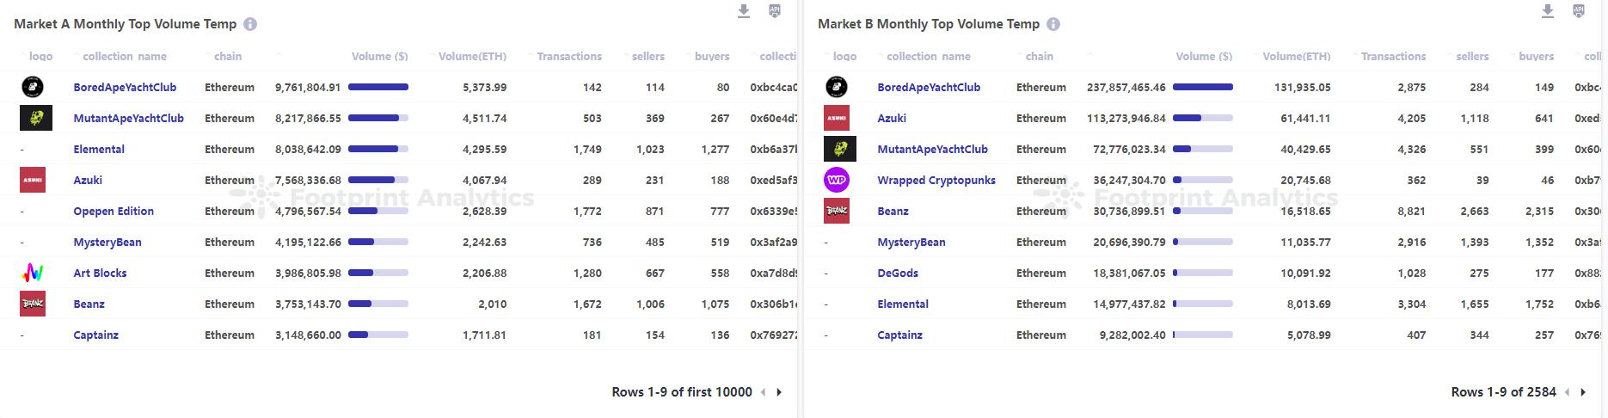Sort Market A by Volume(ETH) column
The width and height of the screenshot is (1608, 418).
[472, 57]
